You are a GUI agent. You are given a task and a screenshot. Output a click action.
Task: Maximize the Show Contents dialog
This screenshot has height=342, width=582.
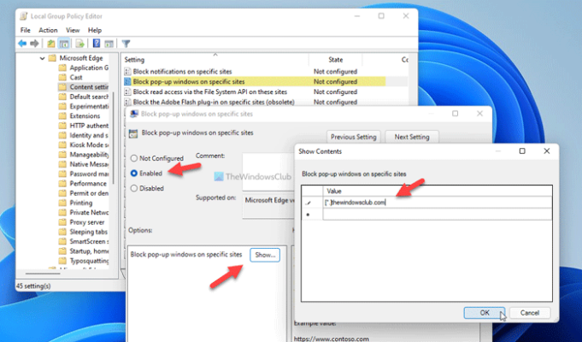pos(522,151)
